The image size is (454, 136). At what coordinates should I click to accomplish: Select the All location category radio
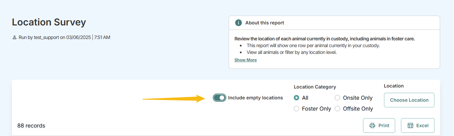click(296, 98)
